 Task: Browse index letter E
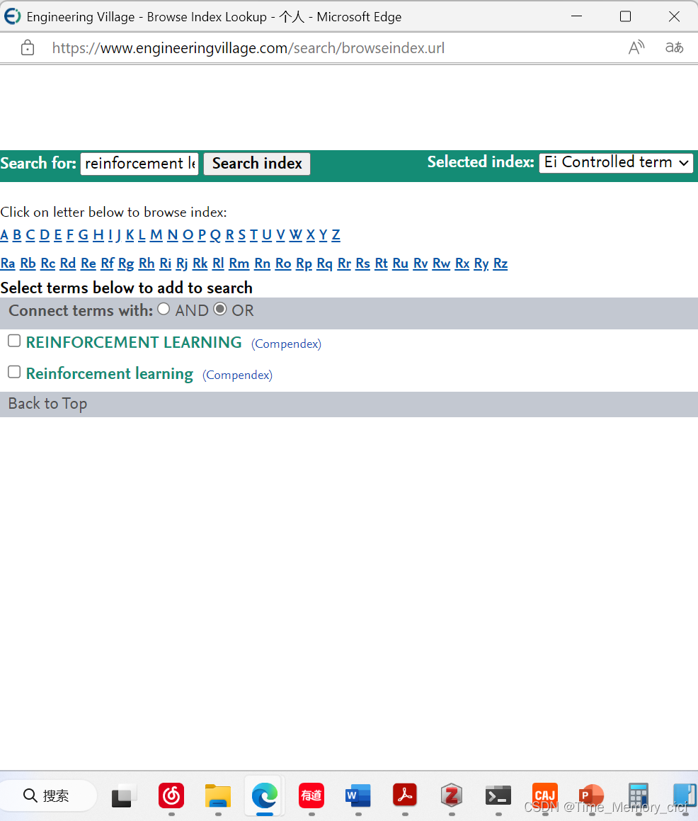click(x=57, y=235)
